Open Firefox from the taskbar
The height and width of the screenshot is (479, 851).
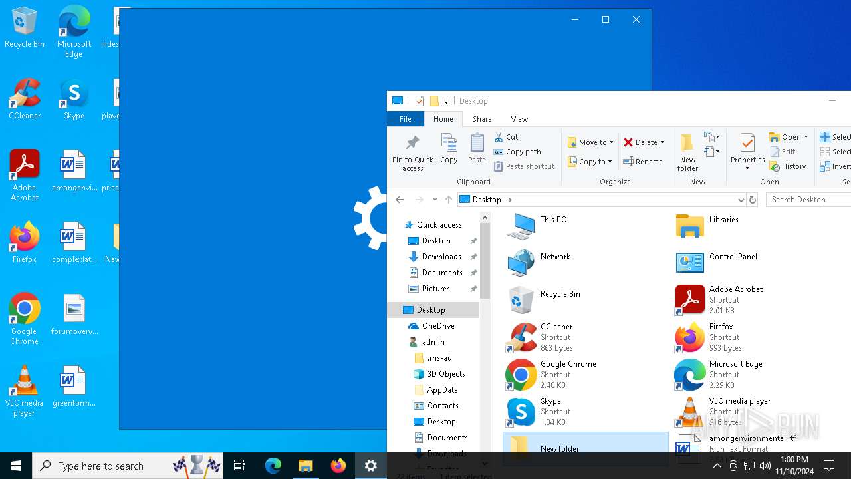point(338,466)
